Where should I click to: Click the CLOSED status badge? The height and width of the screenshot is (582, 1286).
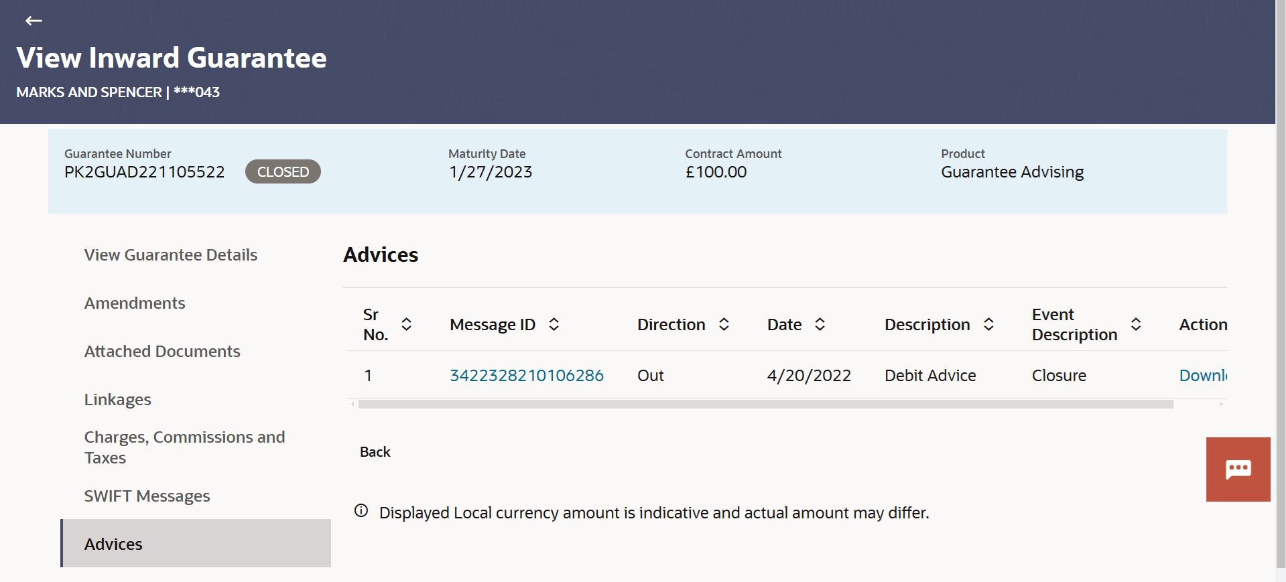(283, 171)
